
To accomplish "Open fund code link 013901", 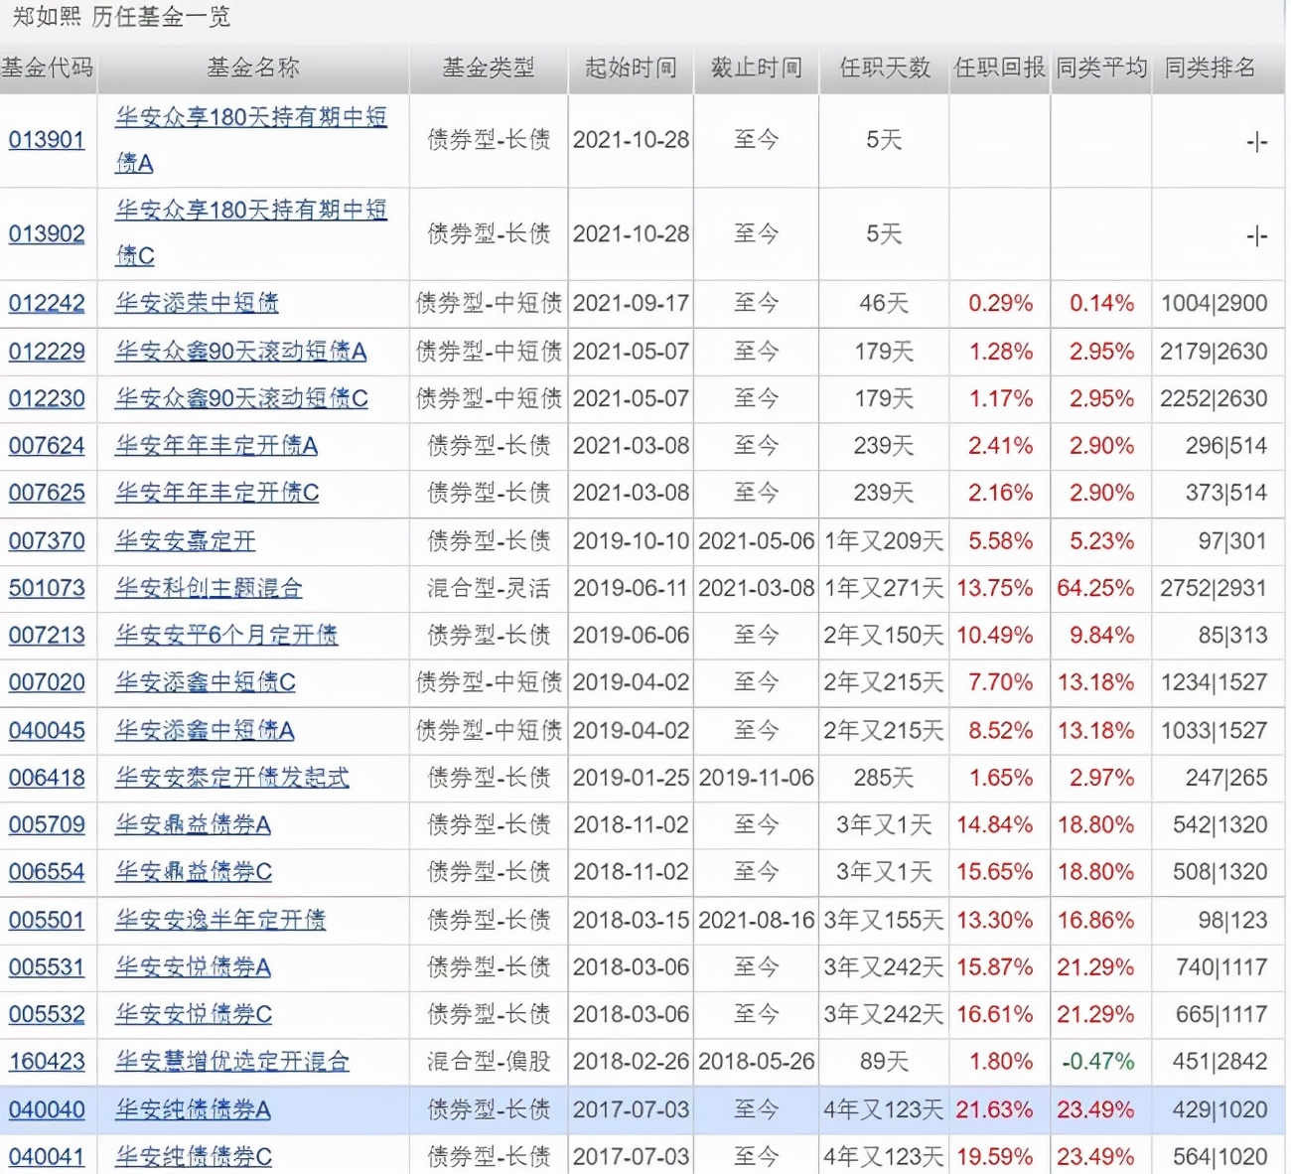I will [47, 140].
